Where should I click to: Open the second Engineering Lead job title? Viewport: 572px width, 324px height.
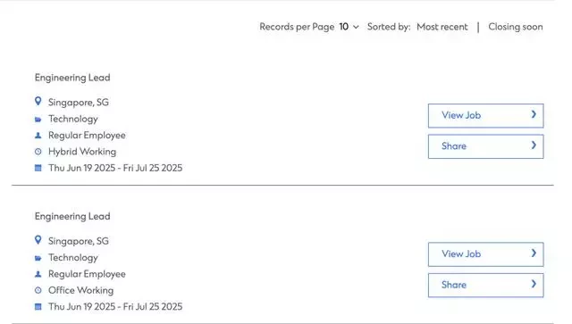click(72, 216)
